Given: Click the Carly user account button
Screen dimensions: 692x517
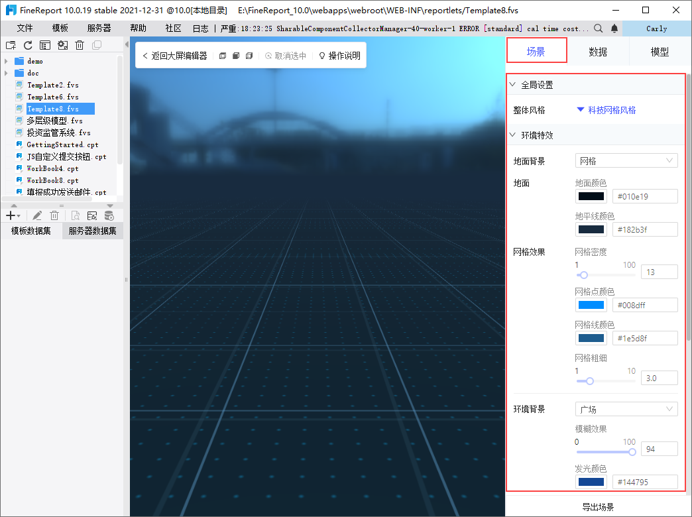Looking at the screenshot, I should (657, 29).
